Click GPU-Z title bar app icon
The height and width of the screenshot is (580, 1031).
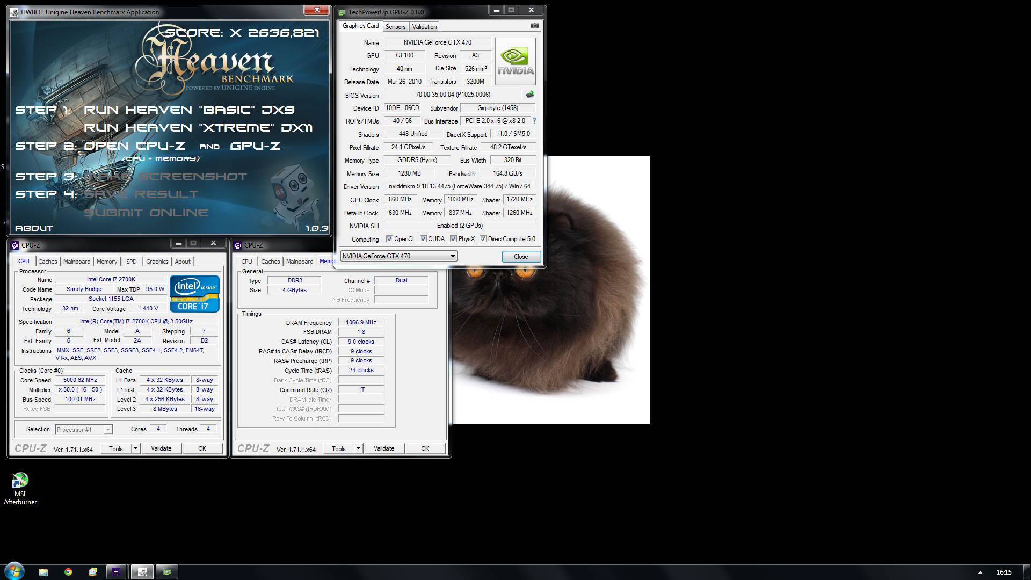pyautogui.click(x=342, y=12)
